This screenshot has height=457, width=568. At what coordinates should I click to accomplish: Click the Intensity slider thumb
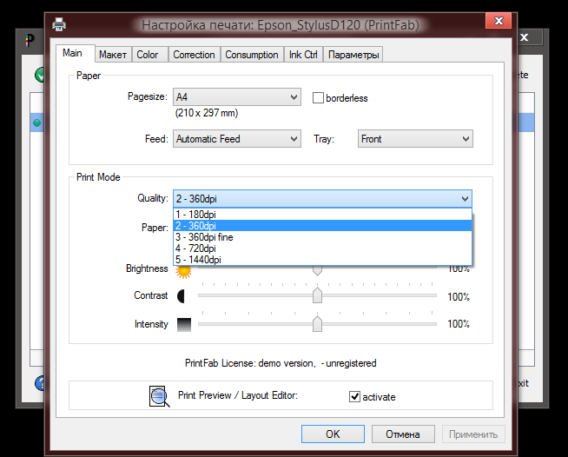pyautogui.click(x=317, y=324)
